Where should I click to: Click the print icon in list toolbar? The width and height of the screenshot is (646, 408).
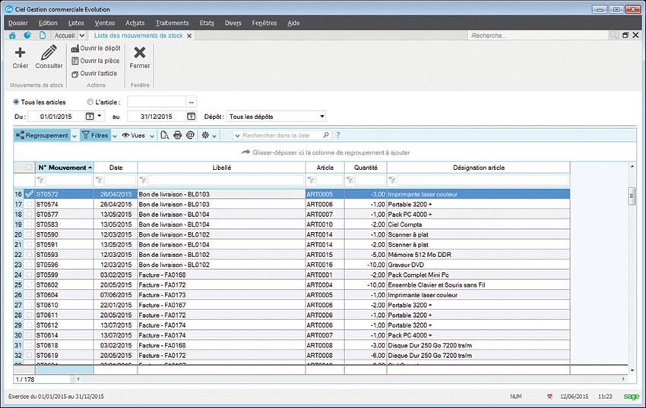177,135
